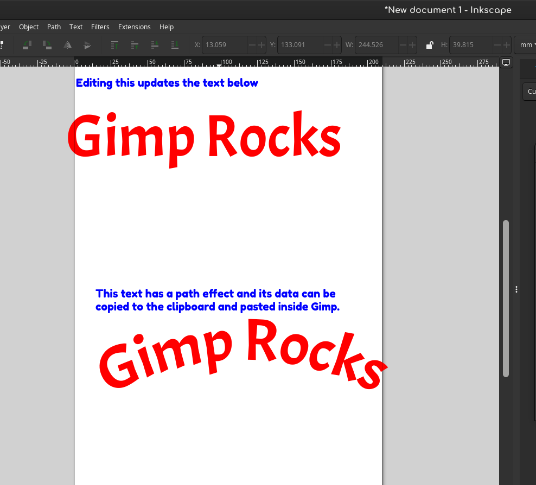The image size is (536, 485).
Task: Decrease Y value with minus button
Action: (x=328, y=45)
